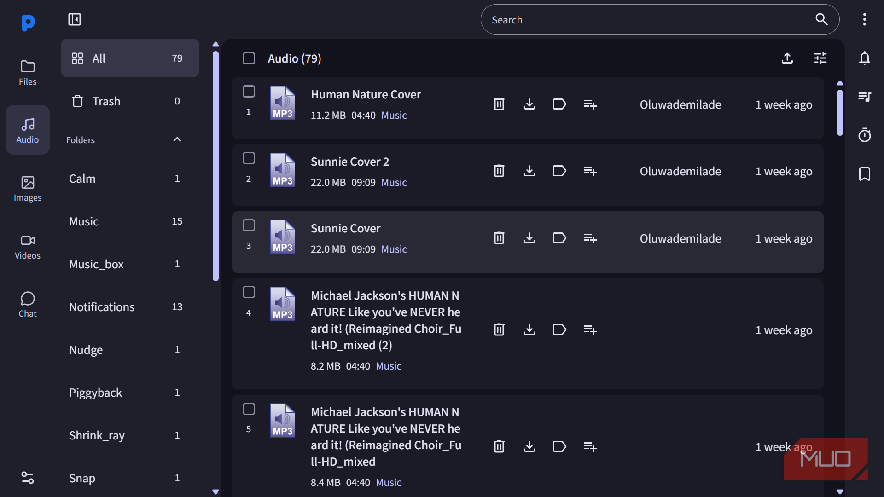Open the Audio section

pyautogui.click(x=28, y=130)
